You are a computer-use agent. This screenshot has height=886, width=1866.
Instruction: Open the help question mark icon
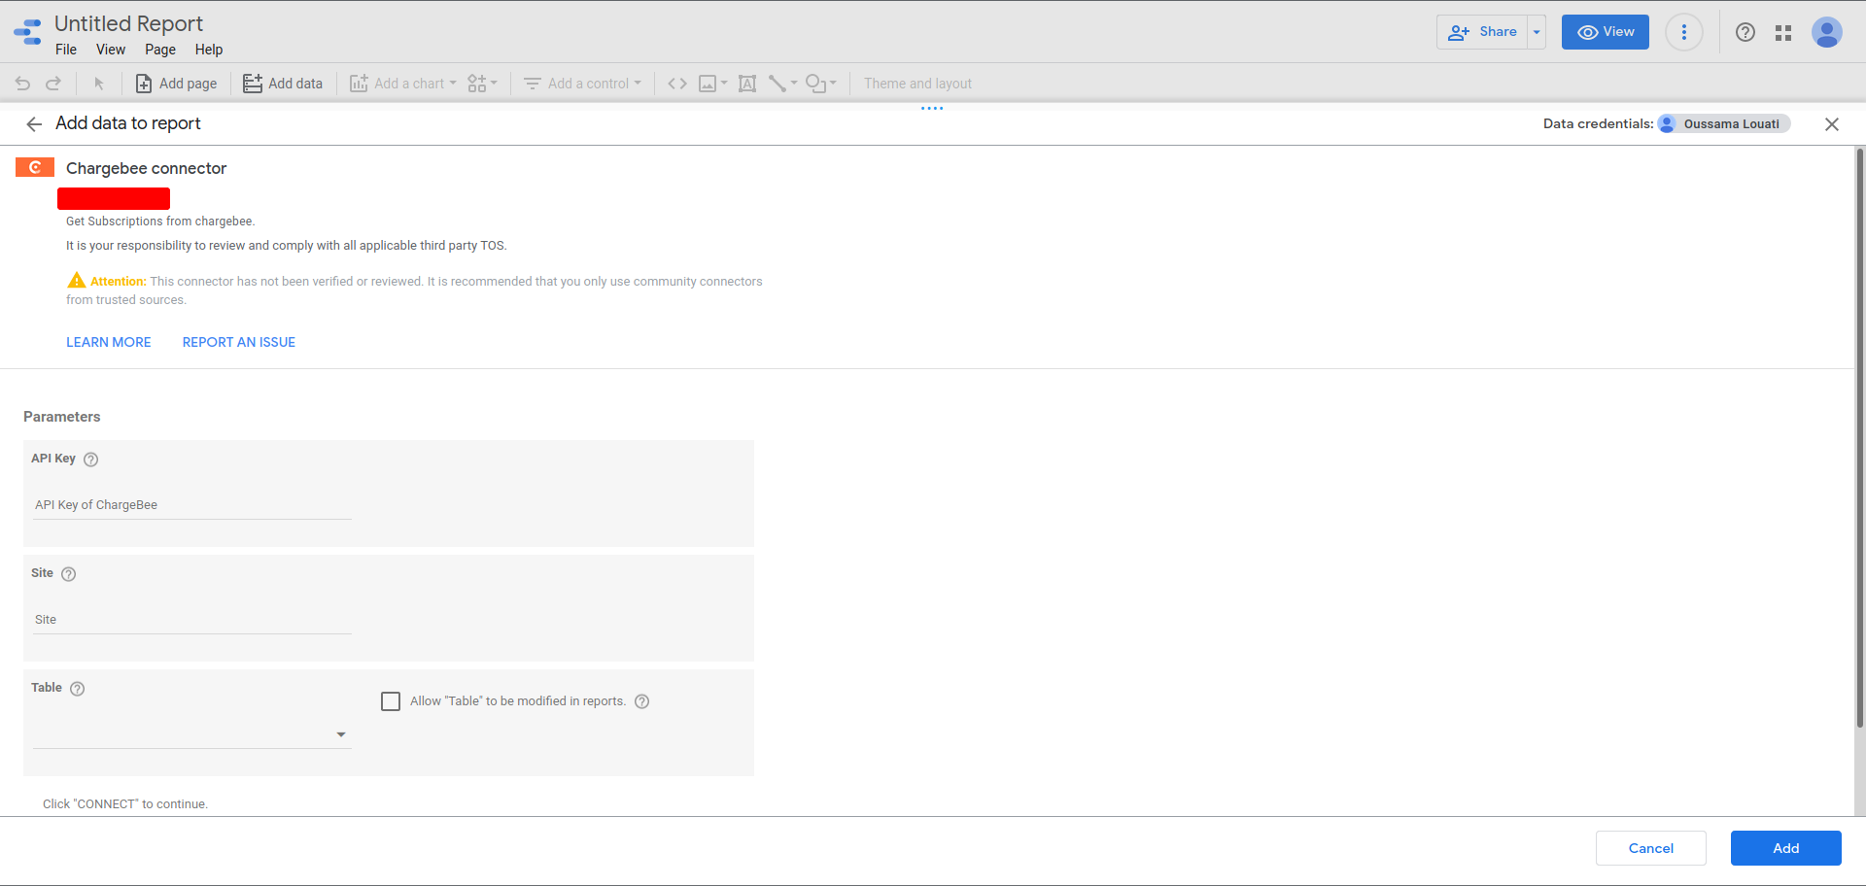[1745, 32]
